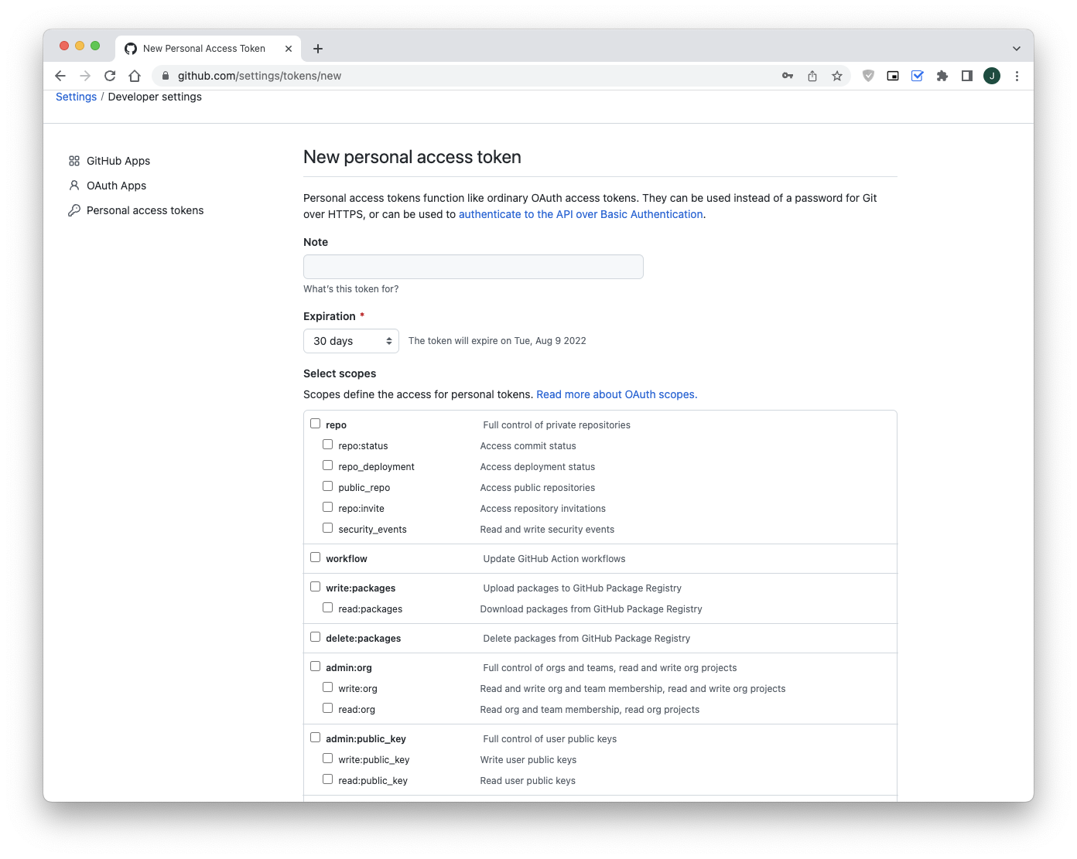Image resolution: width=1077 pixels, height=859 pixels.
Task: Open OAuth Apps in the sidebar
Action: pyautogui.click(x=116, y=186)
